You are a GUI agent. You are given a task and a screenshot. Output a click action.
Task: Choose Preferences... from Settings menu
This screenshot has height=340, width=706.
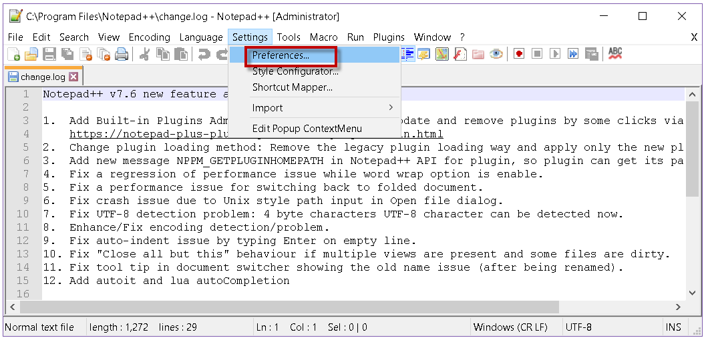coord(315,55)
